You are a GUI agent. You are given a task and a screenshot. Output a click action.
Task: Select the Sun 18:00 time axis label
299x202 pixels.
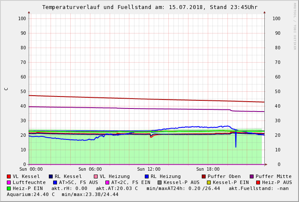point(208,169)
